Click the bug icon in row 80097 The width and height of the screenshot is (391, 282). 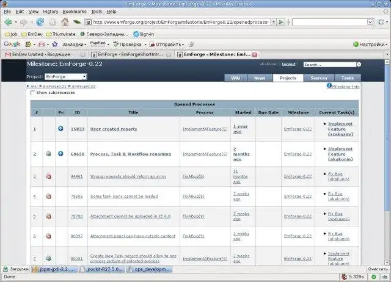[x=49, y=236]
